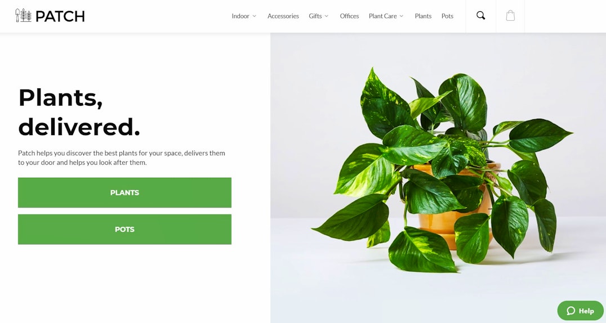Expand the Gifts menu chevron
Viewport: 606px width, 323px height.
pyautogui.click(x=327, y=16)
